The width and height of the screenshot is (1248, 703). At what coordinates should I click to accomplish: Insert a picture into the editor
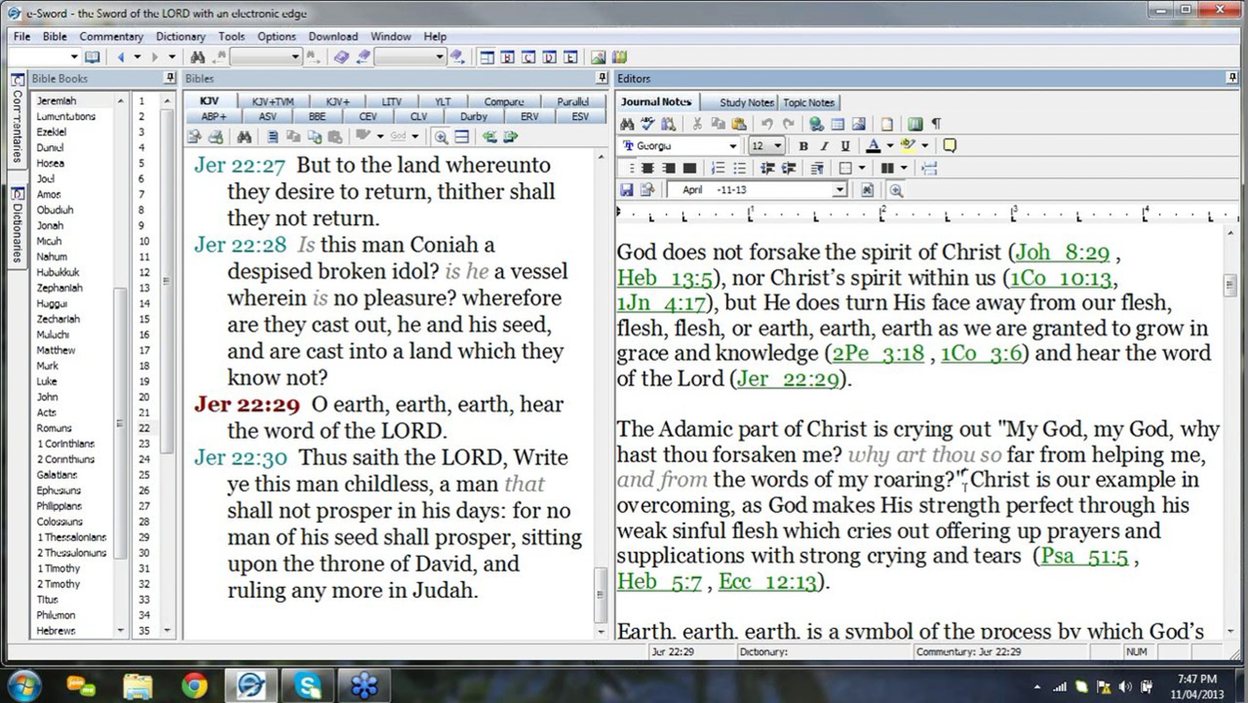859,124
